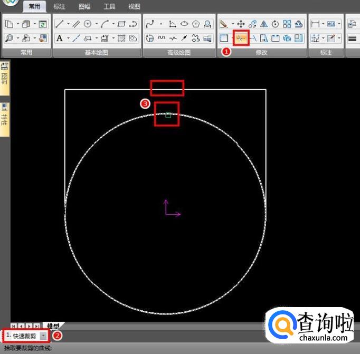Select the Line drawing tool

tap(60, 24)
